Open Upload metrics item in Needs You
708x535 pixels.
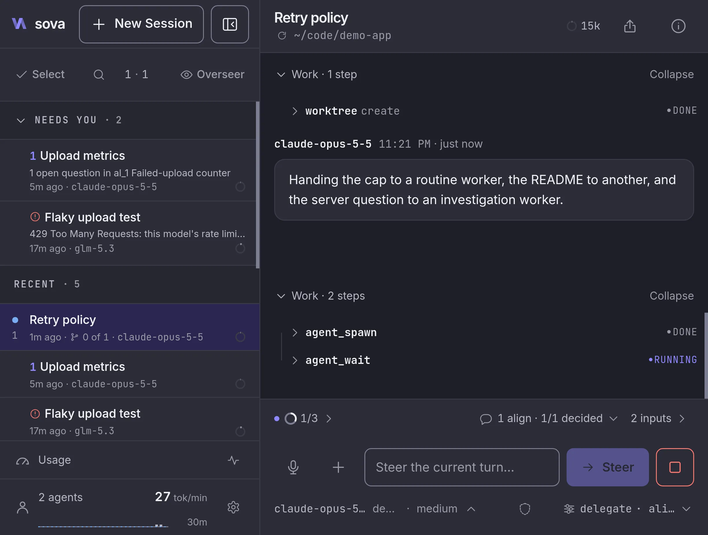[x=128, y=170]
